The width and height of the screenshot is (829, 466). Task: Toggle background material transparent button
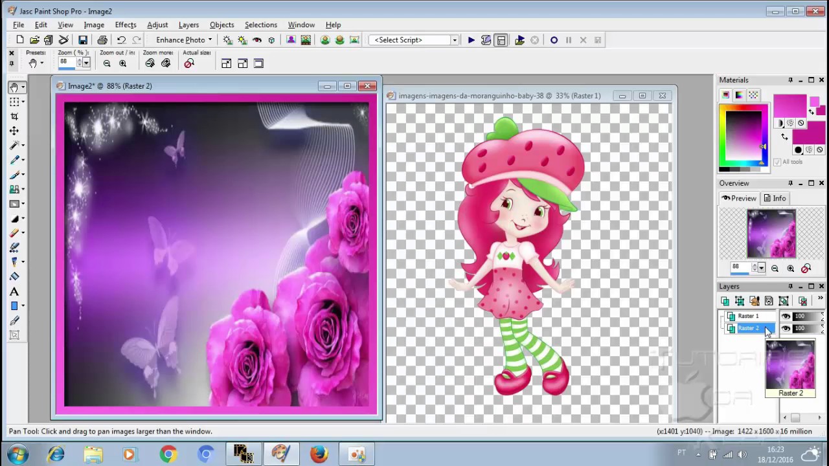click(819, 150)
